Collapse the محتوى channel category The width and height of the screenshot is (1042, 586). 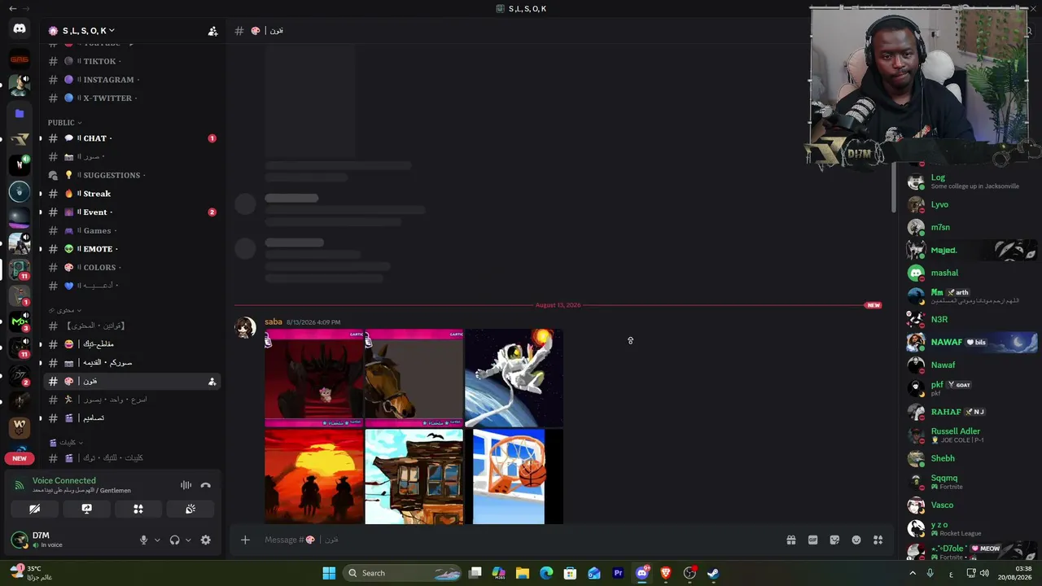(x=65, y=310)
